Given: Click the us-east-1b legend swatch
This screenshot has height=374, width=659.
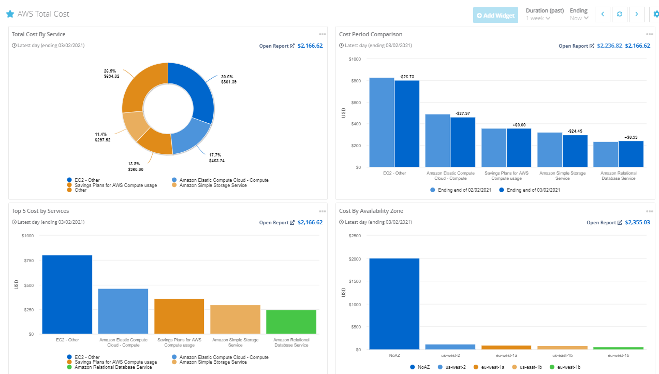Looking at the screenshot, I should click(x=514, y=367).
